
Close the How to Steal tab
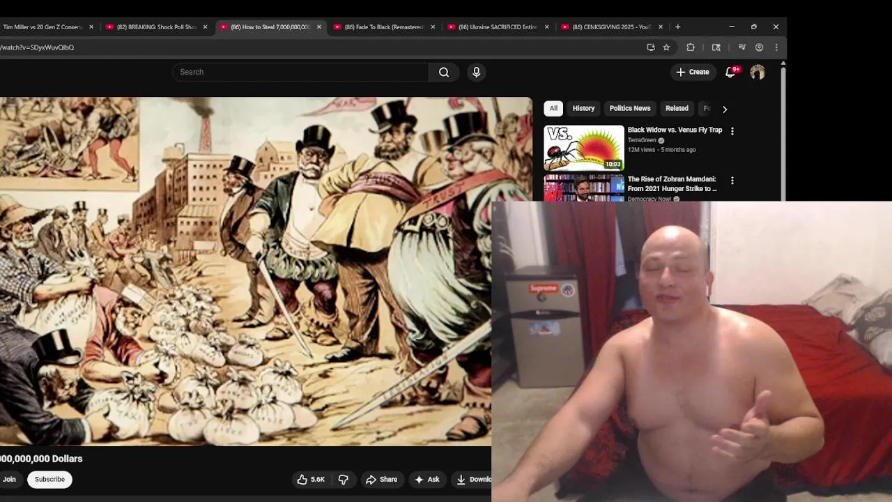pyautogui.click(x=319, y=27)
